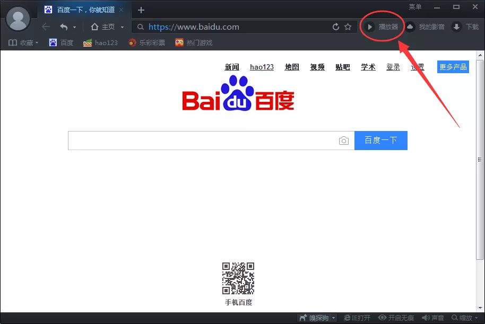Viewport: 485px width, 324px height.
Task: Click the 更多产品 button
Action: (453, 67)
